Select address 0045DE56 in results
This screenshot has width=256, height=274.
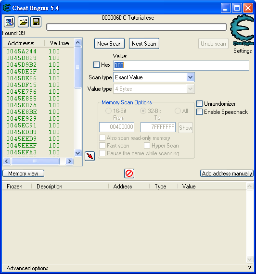[x=21, y=78]
